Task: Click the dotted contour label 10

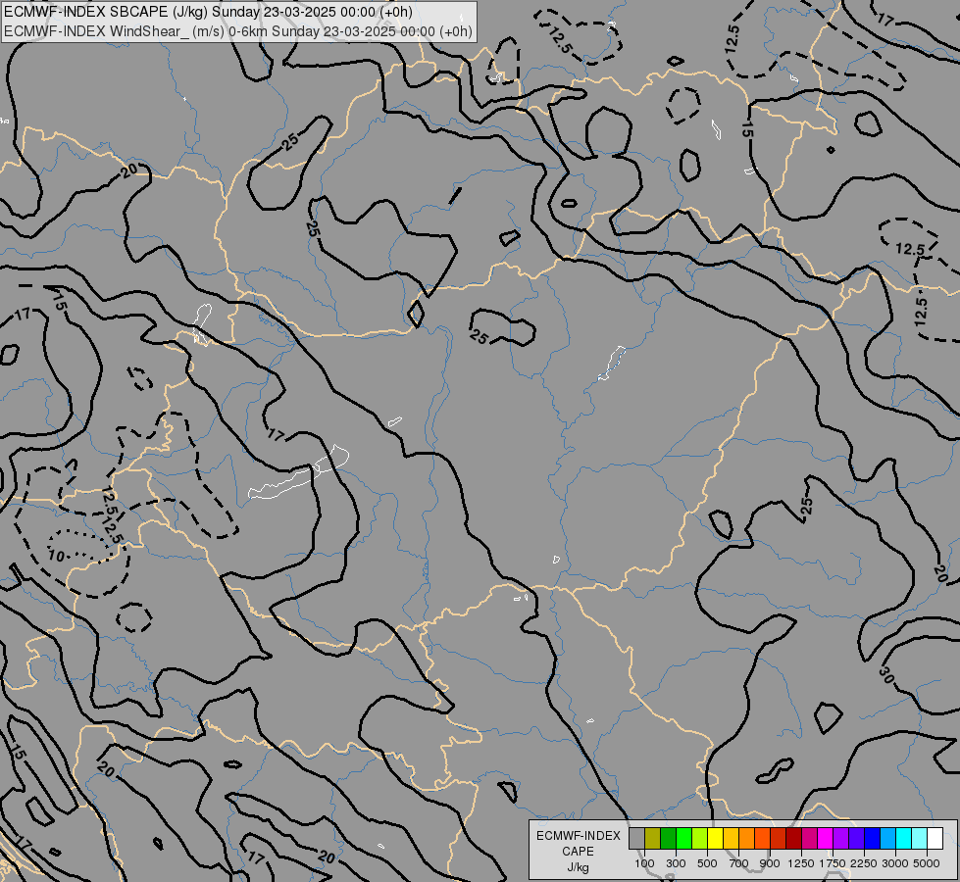Action: (x=56, y=556)
